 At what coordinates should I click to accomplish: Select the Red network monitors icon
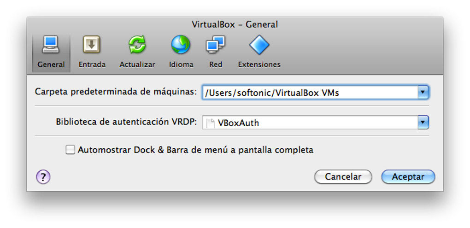(x=215, y=45)
